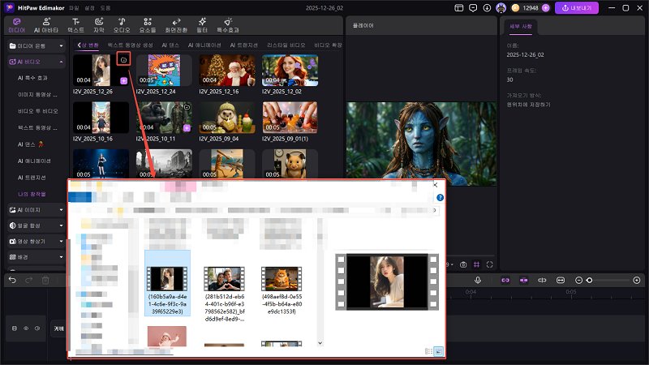
Task: Open the 텍스트 (Text) tool panel
Action: click(x=75, y=24)
